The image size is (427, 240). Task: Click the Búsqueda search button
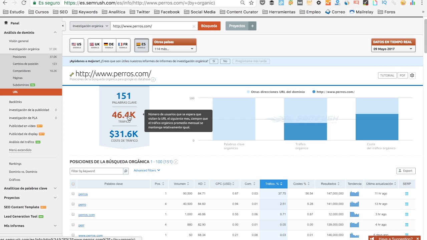pos(209,26)
